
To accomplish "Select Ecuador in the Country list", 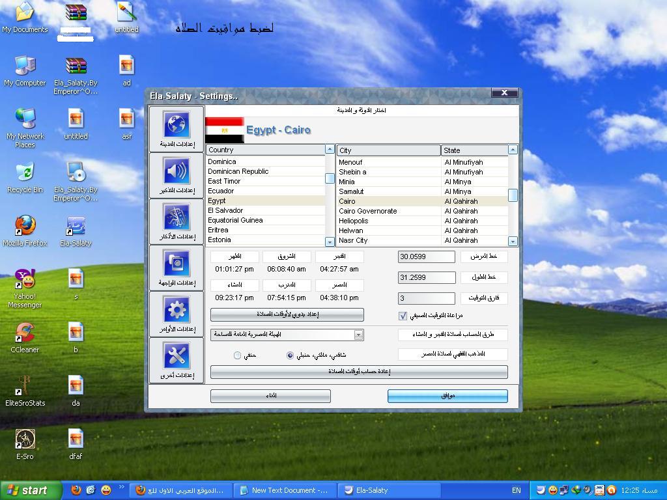I will point(266,191).
